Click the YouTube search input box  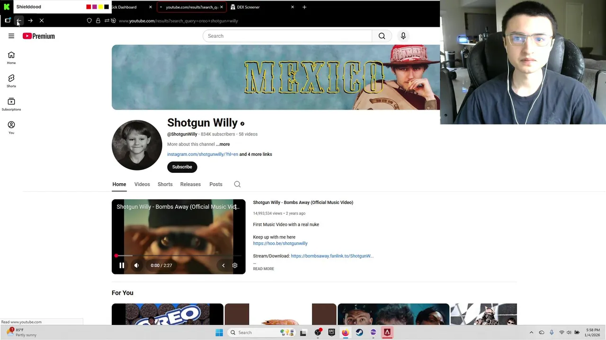pyautogui.click(x=287, y=36)
